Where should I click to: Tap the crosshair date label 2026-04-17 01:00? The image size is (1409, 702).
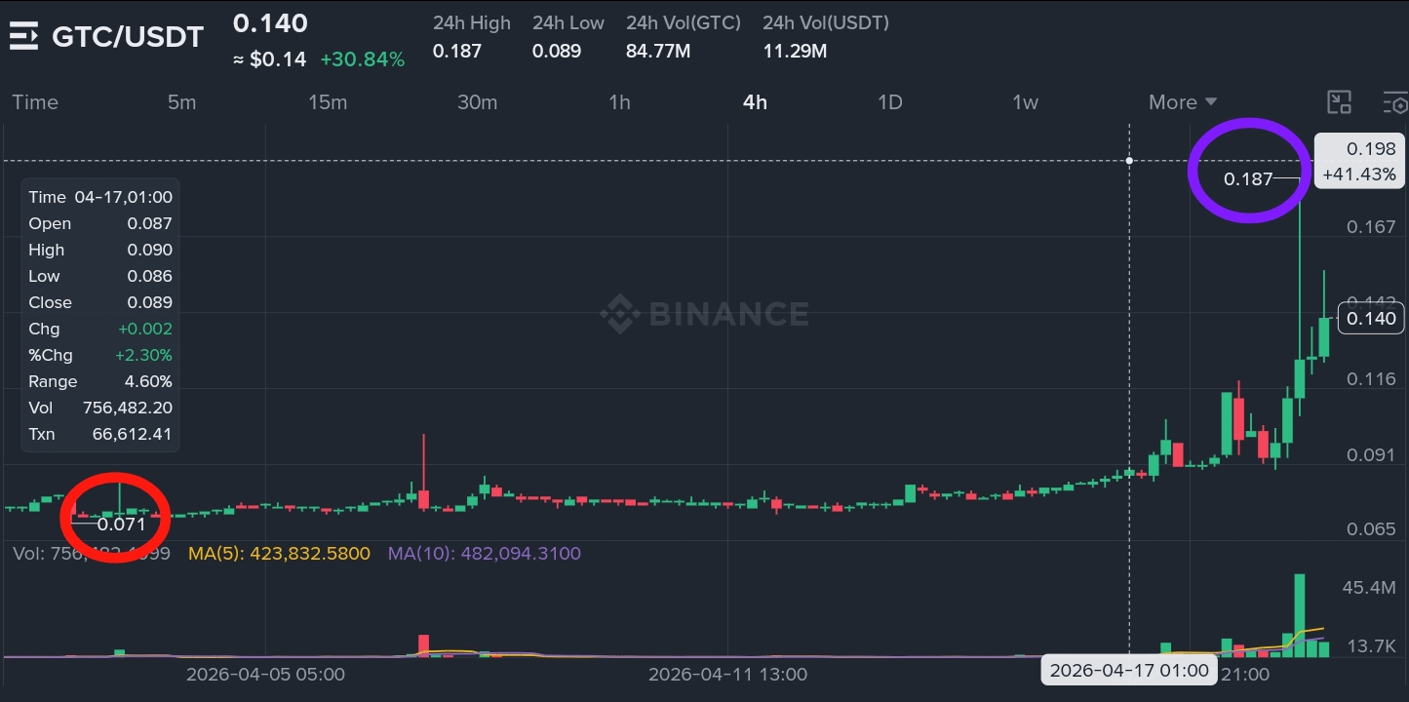[1129, 670]
